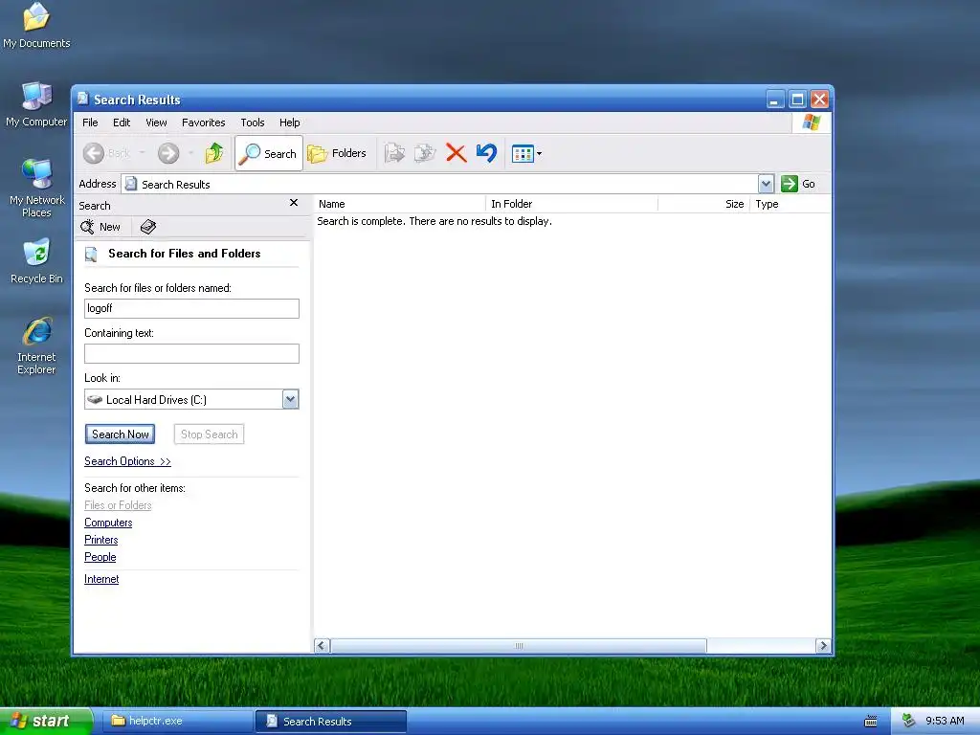The image size is (980, 735).
Task: Click the 9:53 AM system clock
Action: [x=945, y=721]
